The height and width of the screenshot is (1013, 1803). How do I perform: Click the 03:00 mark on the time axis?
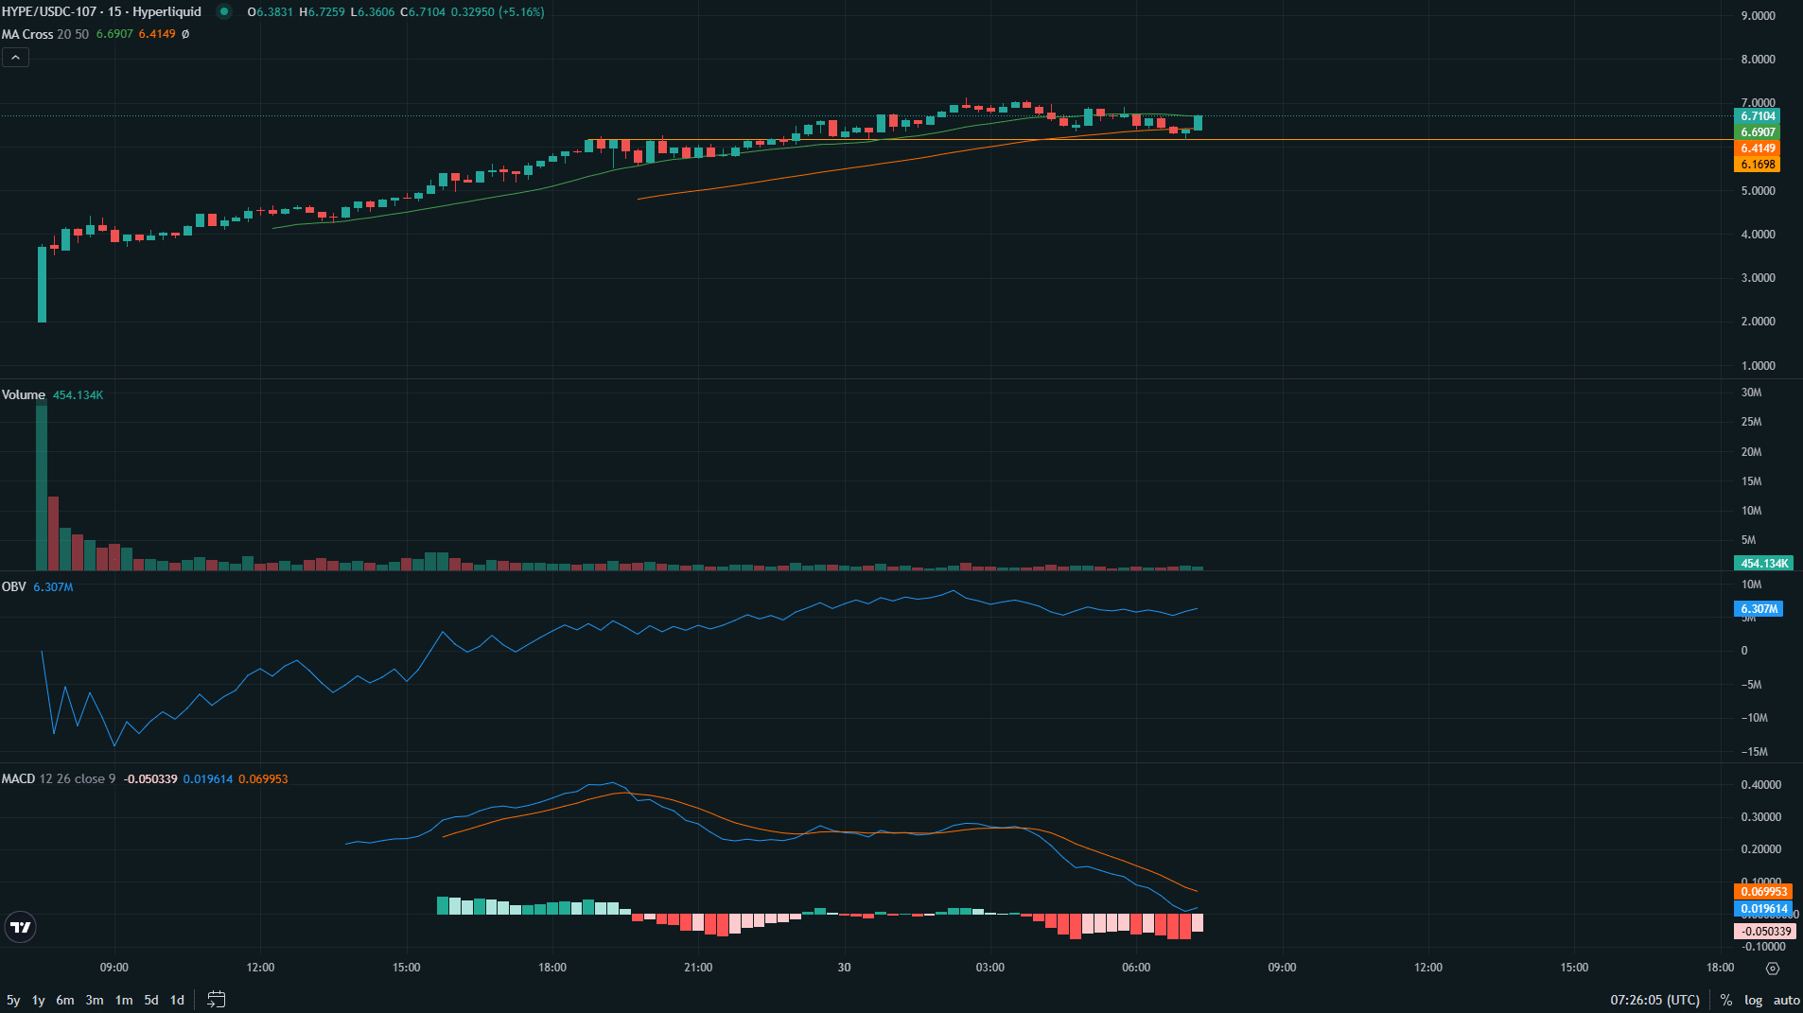(x=990, y=968)
